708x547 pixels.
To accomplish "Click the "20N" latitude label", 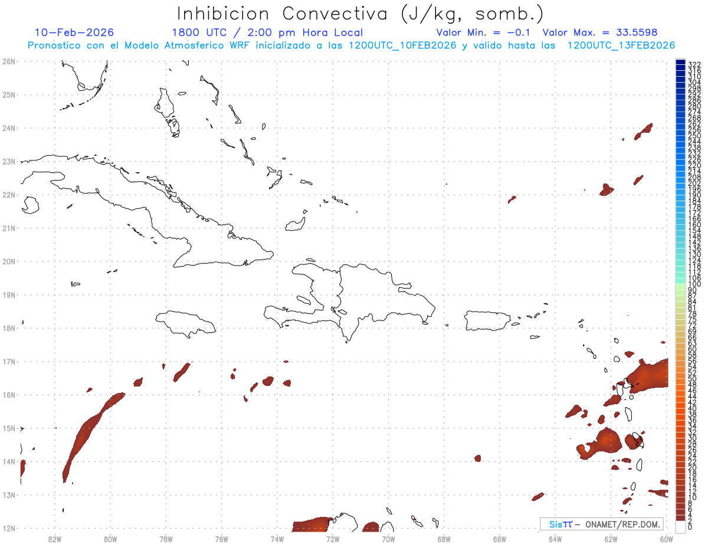I will (8, 261).
